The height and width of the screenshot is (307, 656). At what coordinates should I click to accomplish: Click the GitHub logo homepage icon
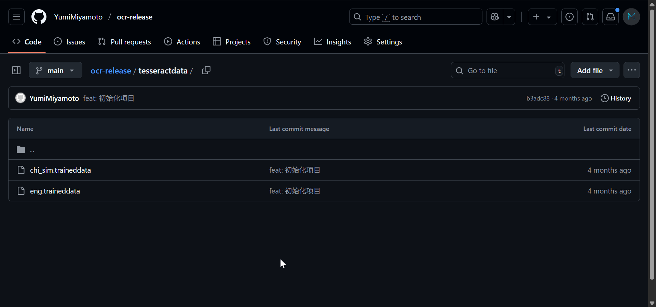39,17
